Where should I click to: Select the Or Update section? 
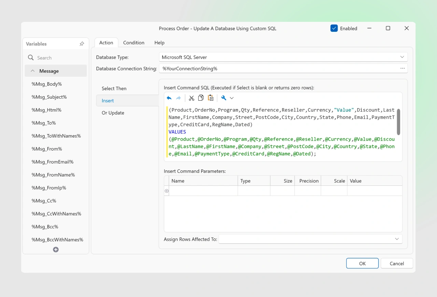113,113
